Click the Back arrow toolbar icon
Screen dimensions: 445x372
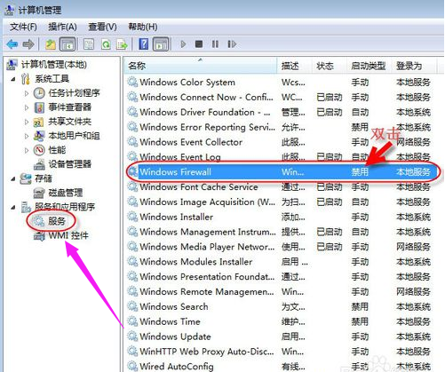(x=12, y=44)
